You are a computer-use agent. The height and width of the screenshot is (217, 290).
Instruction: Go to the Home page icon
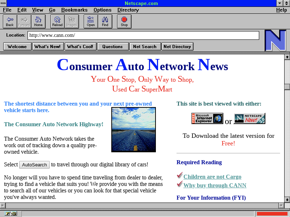coord(38,21)
